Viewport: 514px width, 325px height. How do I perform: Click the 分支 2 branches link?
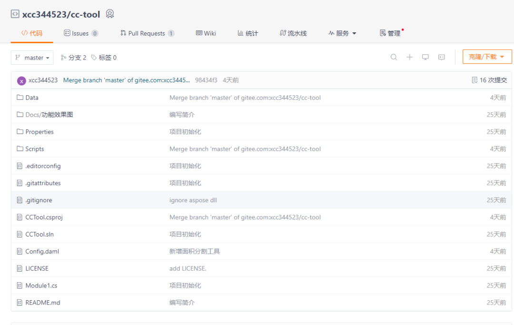pyautogui.click(x=74, y=58)
